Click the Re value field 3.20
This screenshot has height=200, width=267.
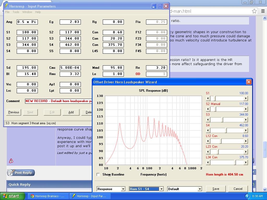(157, 68)
